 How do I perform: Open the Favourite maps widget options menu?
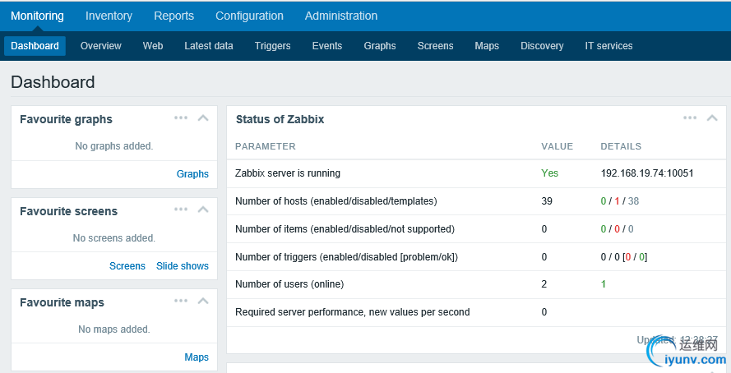[x=181, y=301]
